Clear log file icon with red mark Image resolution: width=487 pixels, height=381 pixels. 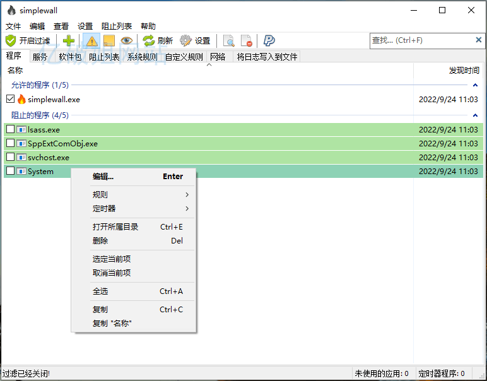[247, 40]
